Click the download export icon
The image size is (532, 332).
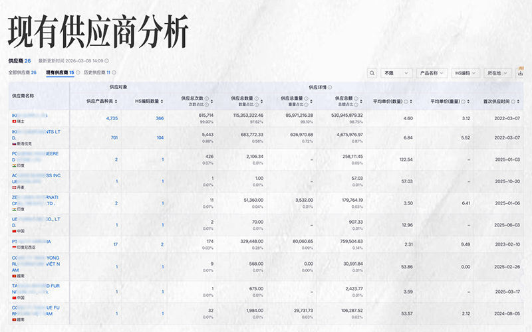pyautogui.click(x=519, y=73)
